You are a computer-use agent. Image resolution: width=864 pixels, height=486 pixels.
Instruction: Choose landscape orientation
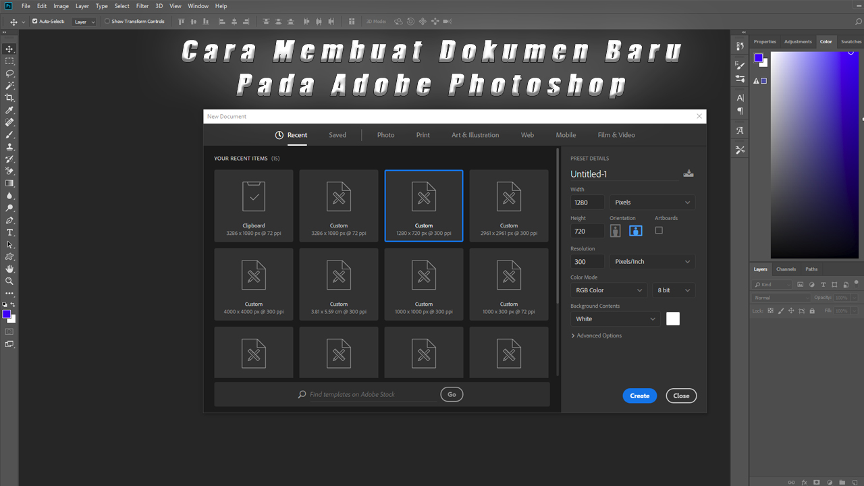(x=635, y=231)
